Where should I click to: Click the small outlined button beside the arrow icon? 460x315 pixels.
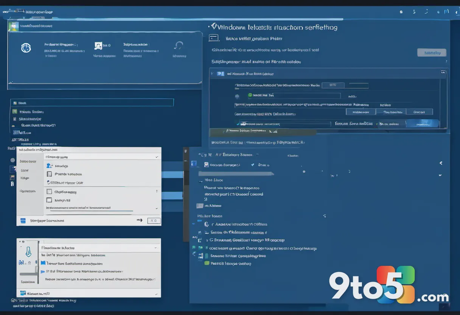(153, 221)
